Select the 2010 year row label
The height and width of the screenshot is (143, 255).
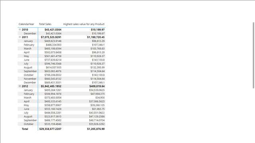(25, 30)
